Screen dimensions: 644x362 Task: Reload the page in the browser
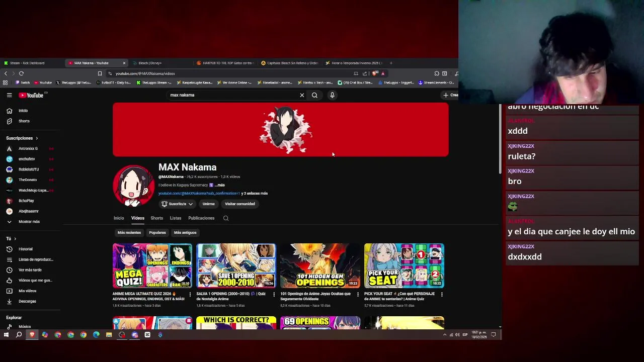coord(21,73)
